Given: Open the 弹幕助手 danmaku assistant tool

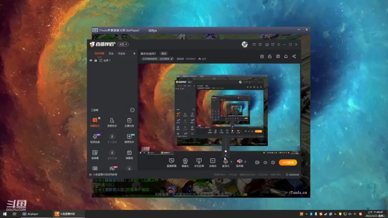Looking at the screenshot, I should 95,123.
